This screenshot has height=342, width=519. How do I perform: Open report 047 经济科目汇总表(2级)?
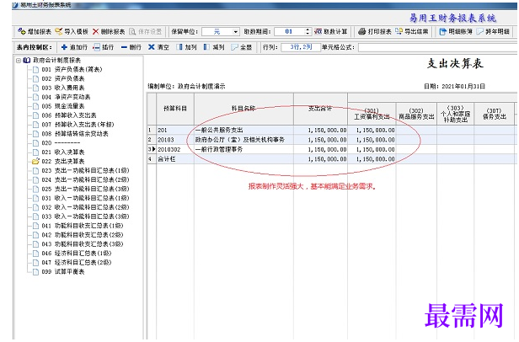77,263
